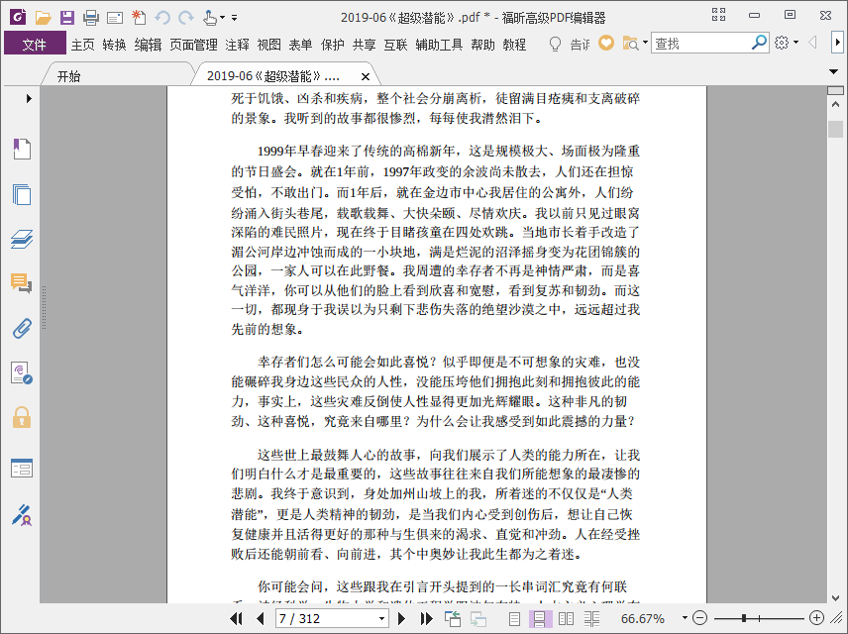
Task: Open the Layers panel
Action: point(22,239)
